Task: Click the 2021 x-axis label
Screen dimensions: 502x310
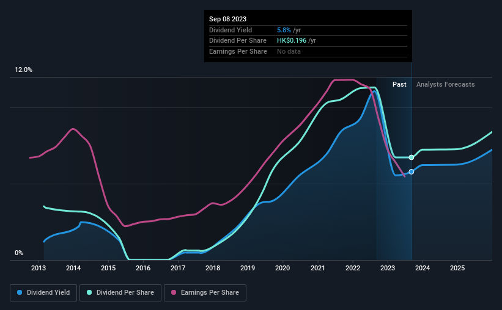Action: coord(318,268)
